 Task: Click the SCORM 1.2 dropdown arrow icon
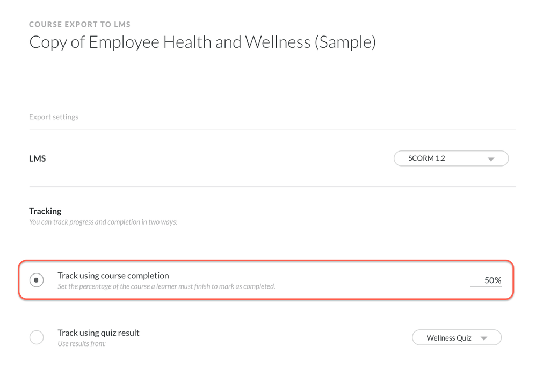(x=490, y=160)
